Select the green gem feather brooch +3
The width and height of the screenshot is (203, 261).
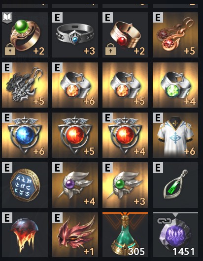pos(125,185)
